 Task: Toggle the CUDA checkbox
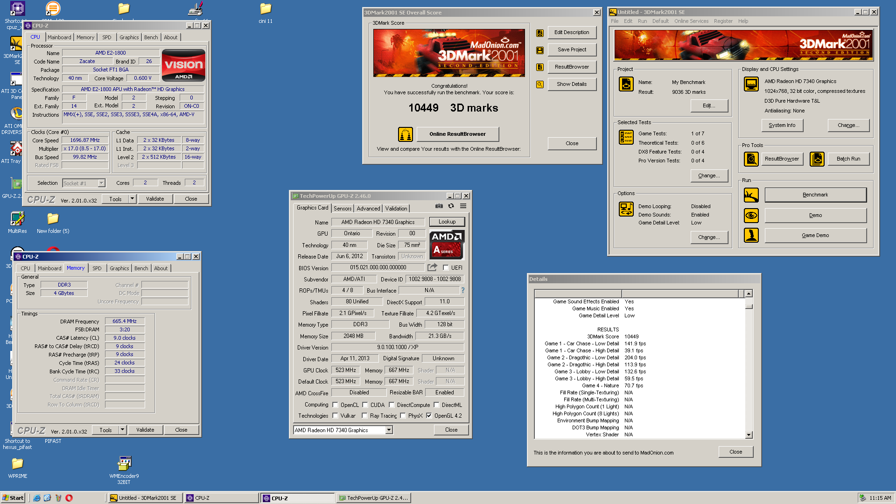click(x=365, y=405)
